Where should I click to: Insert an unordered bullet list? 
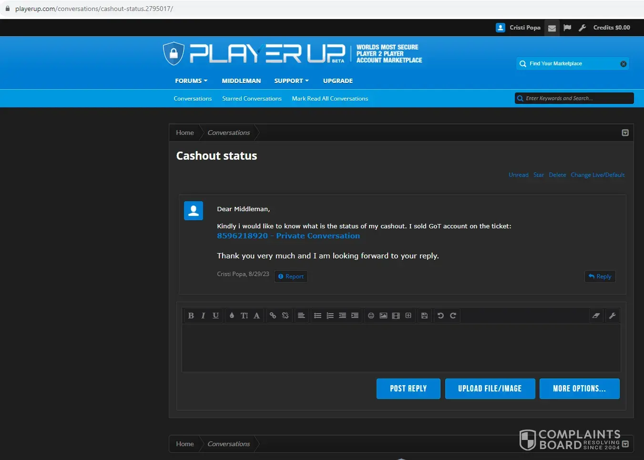pos(317,316)
